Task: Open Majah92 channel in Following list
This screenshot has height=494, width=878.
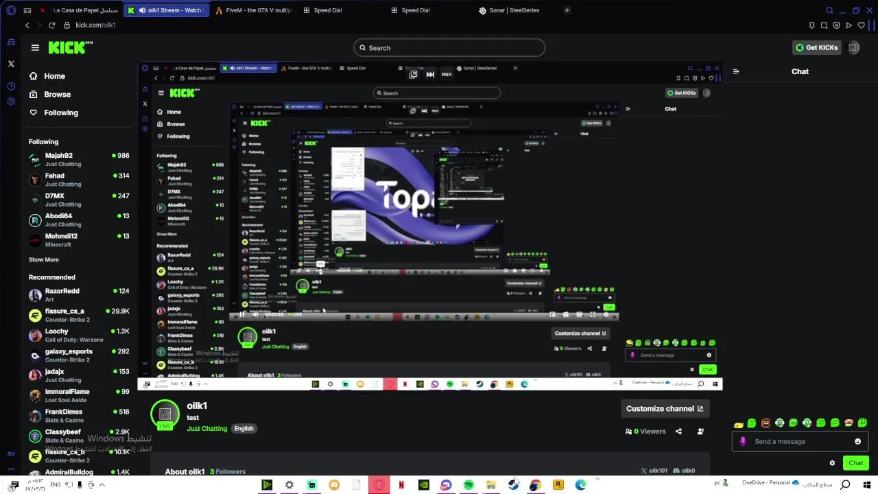Action: pyautogui.click(x=79, y=159)
